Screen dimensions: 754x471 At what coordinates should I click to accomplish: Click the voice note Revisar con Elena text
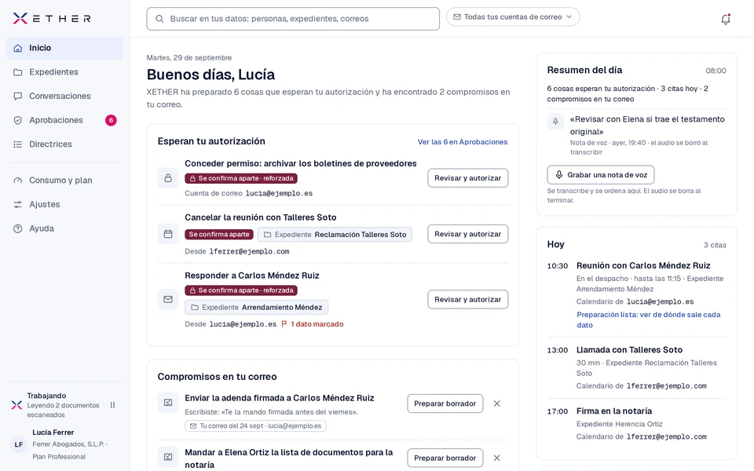point(647,126)
